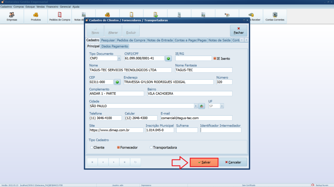Open Pedidos de Compra toolbar icon
The image size is (334, 187).
[x=59, y=17]
